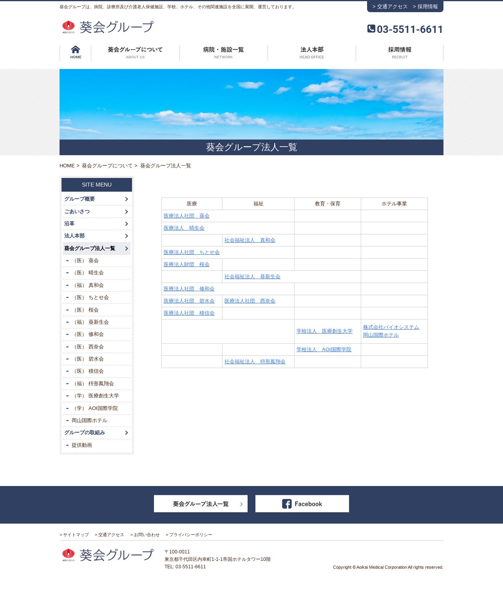This screenshot has width=503, height=593.
Task: Open (学) AOI国際学院 sidebar item
Action: (96, 408)
